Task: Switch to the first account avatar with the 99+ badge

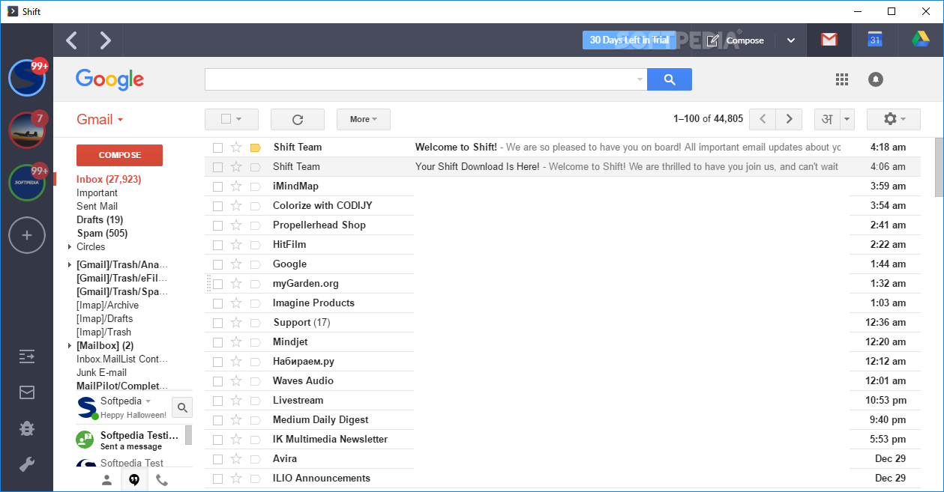Action: (27, 78)
